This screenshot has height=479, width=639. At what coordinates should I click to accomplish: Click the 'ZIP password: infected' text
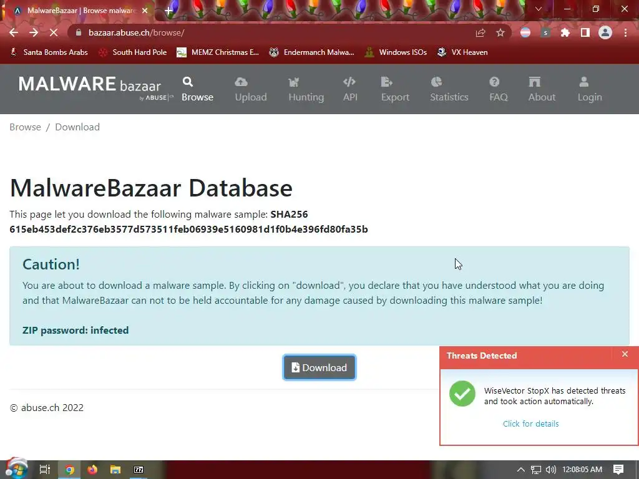click(x=76, y=330)
